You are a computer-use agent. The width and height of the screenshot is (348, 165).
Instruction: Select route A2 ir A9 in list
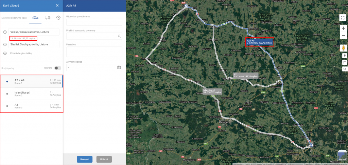[32, 81]
